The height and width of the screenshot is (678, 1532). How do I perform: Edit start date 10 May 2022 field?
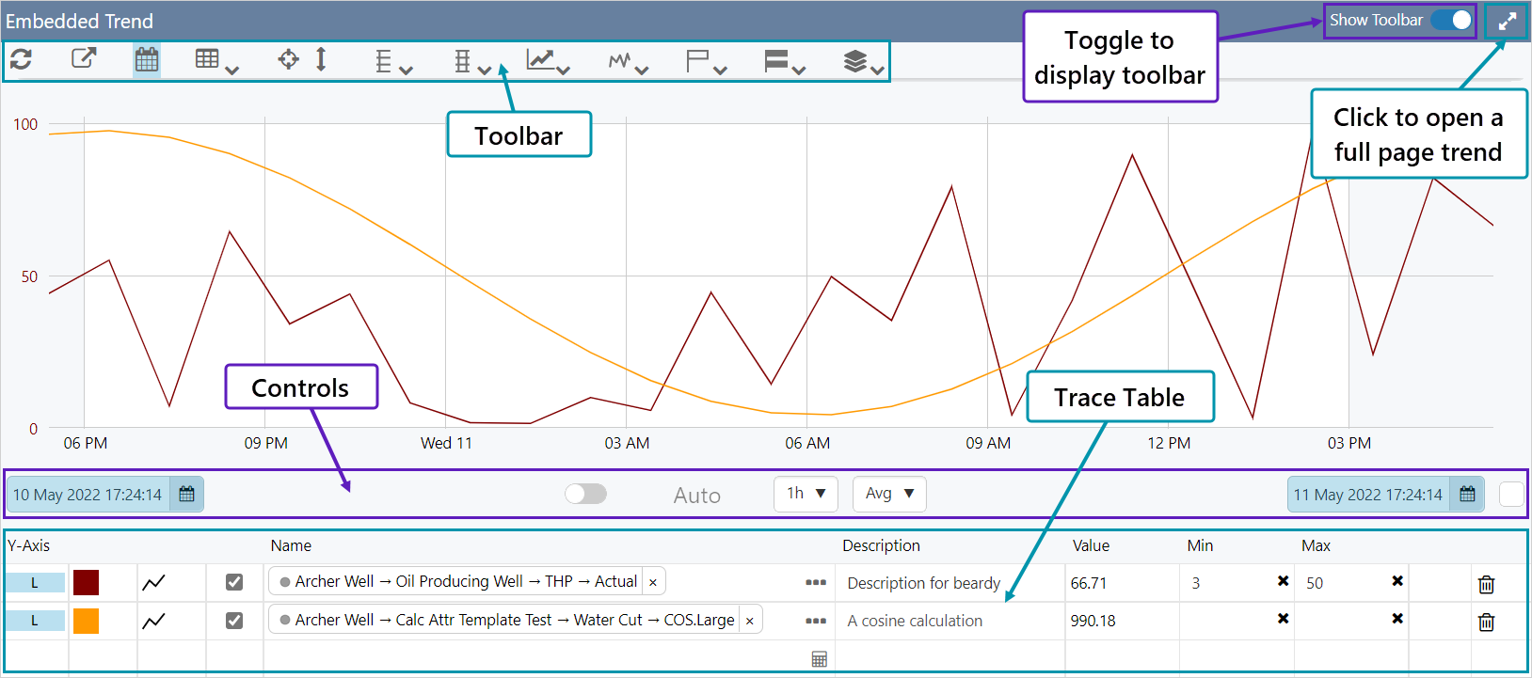[x=88, y=495]
